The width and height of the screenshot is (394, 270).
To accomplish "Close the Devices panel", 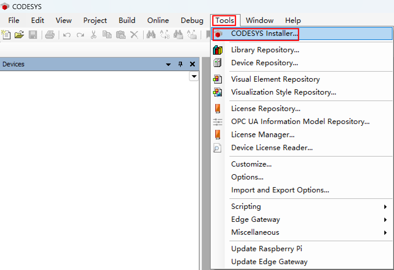I will click(x=192, y=64).
